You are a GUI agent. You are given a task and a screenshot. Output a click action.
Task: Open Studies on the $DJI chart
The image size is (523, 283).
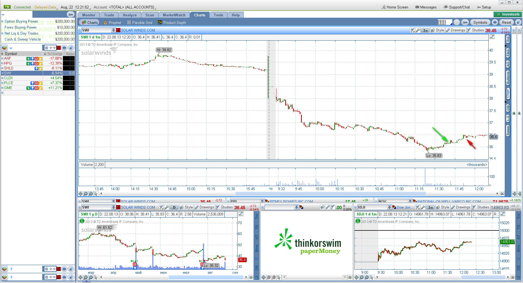(481, 207)
